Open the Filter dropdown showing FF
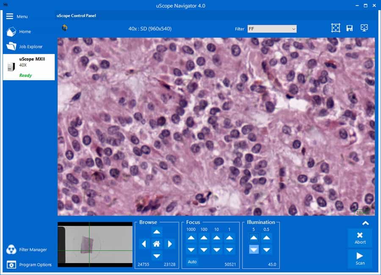 272,29
